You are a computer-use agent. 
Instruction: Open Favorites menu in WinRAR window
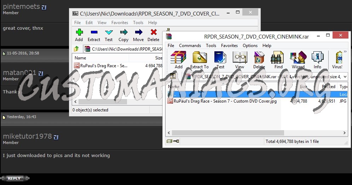pyautogui.click(x=229, y=46)
